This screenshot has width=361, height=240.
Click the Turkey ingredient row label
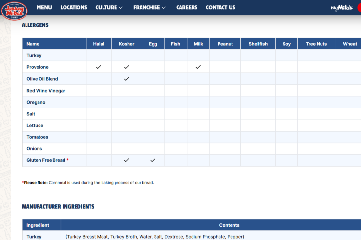tap(34, 237)
